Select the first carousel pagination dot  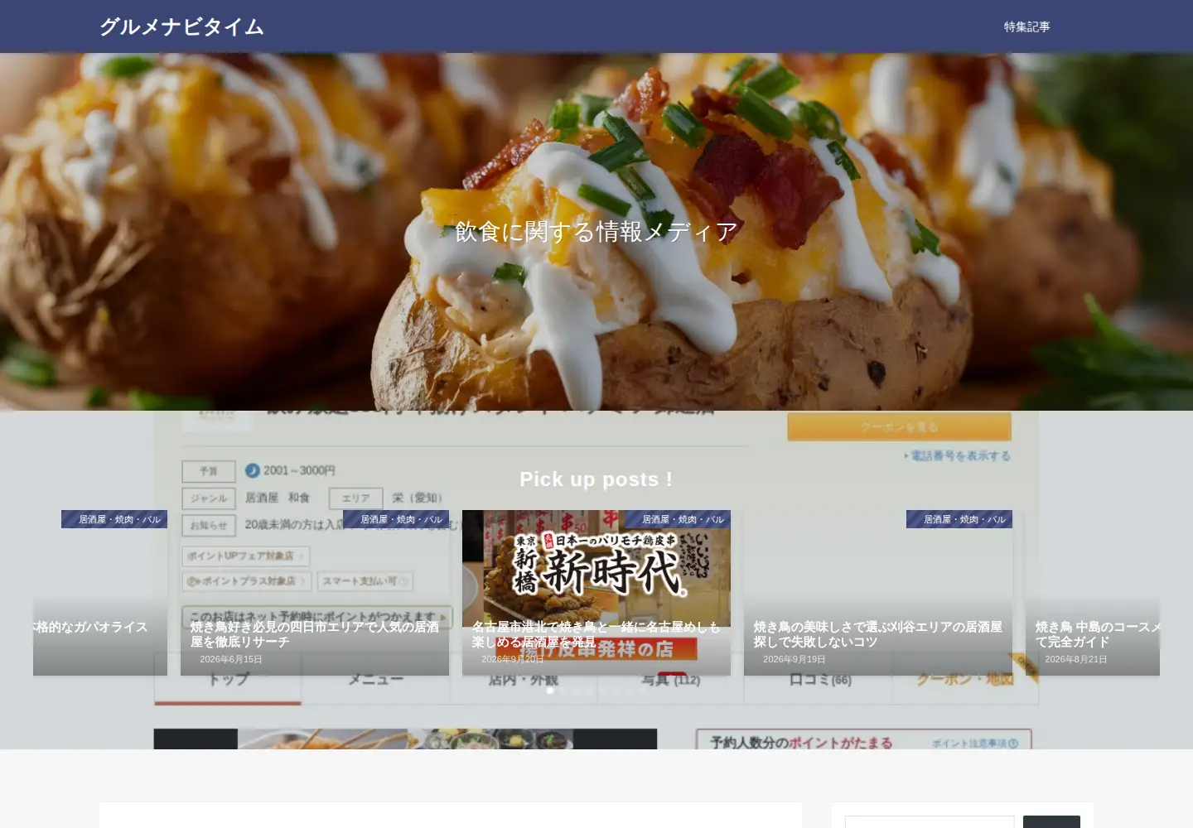point(550,691)
